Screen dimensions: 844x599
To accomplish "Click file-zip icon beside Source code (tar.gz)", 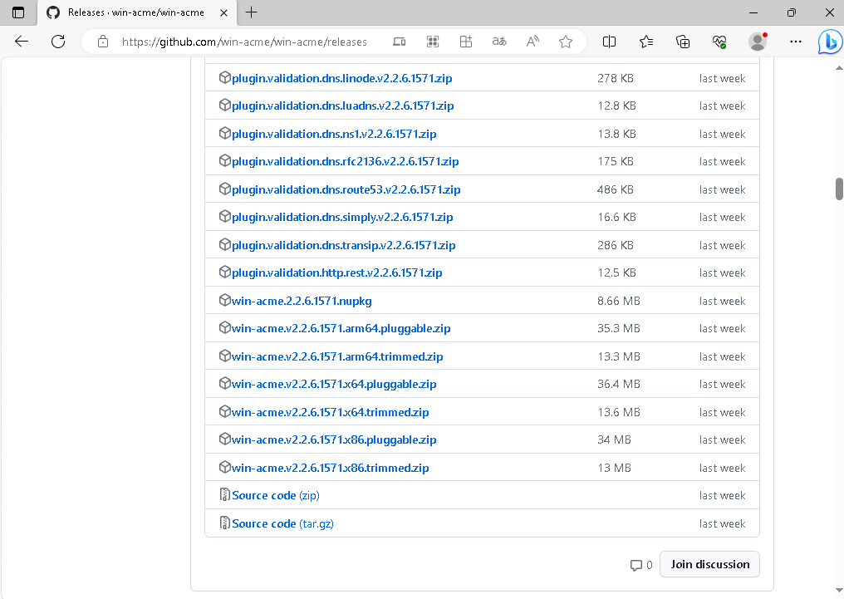I will click(224, 523).
